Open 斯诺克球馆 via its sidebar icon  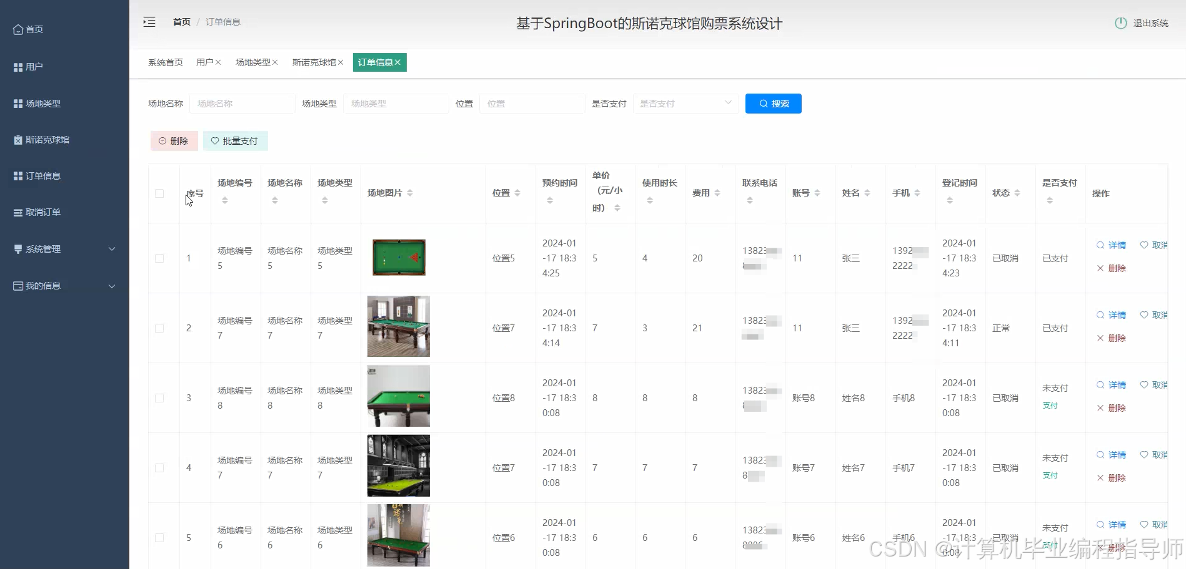(17, 139)
